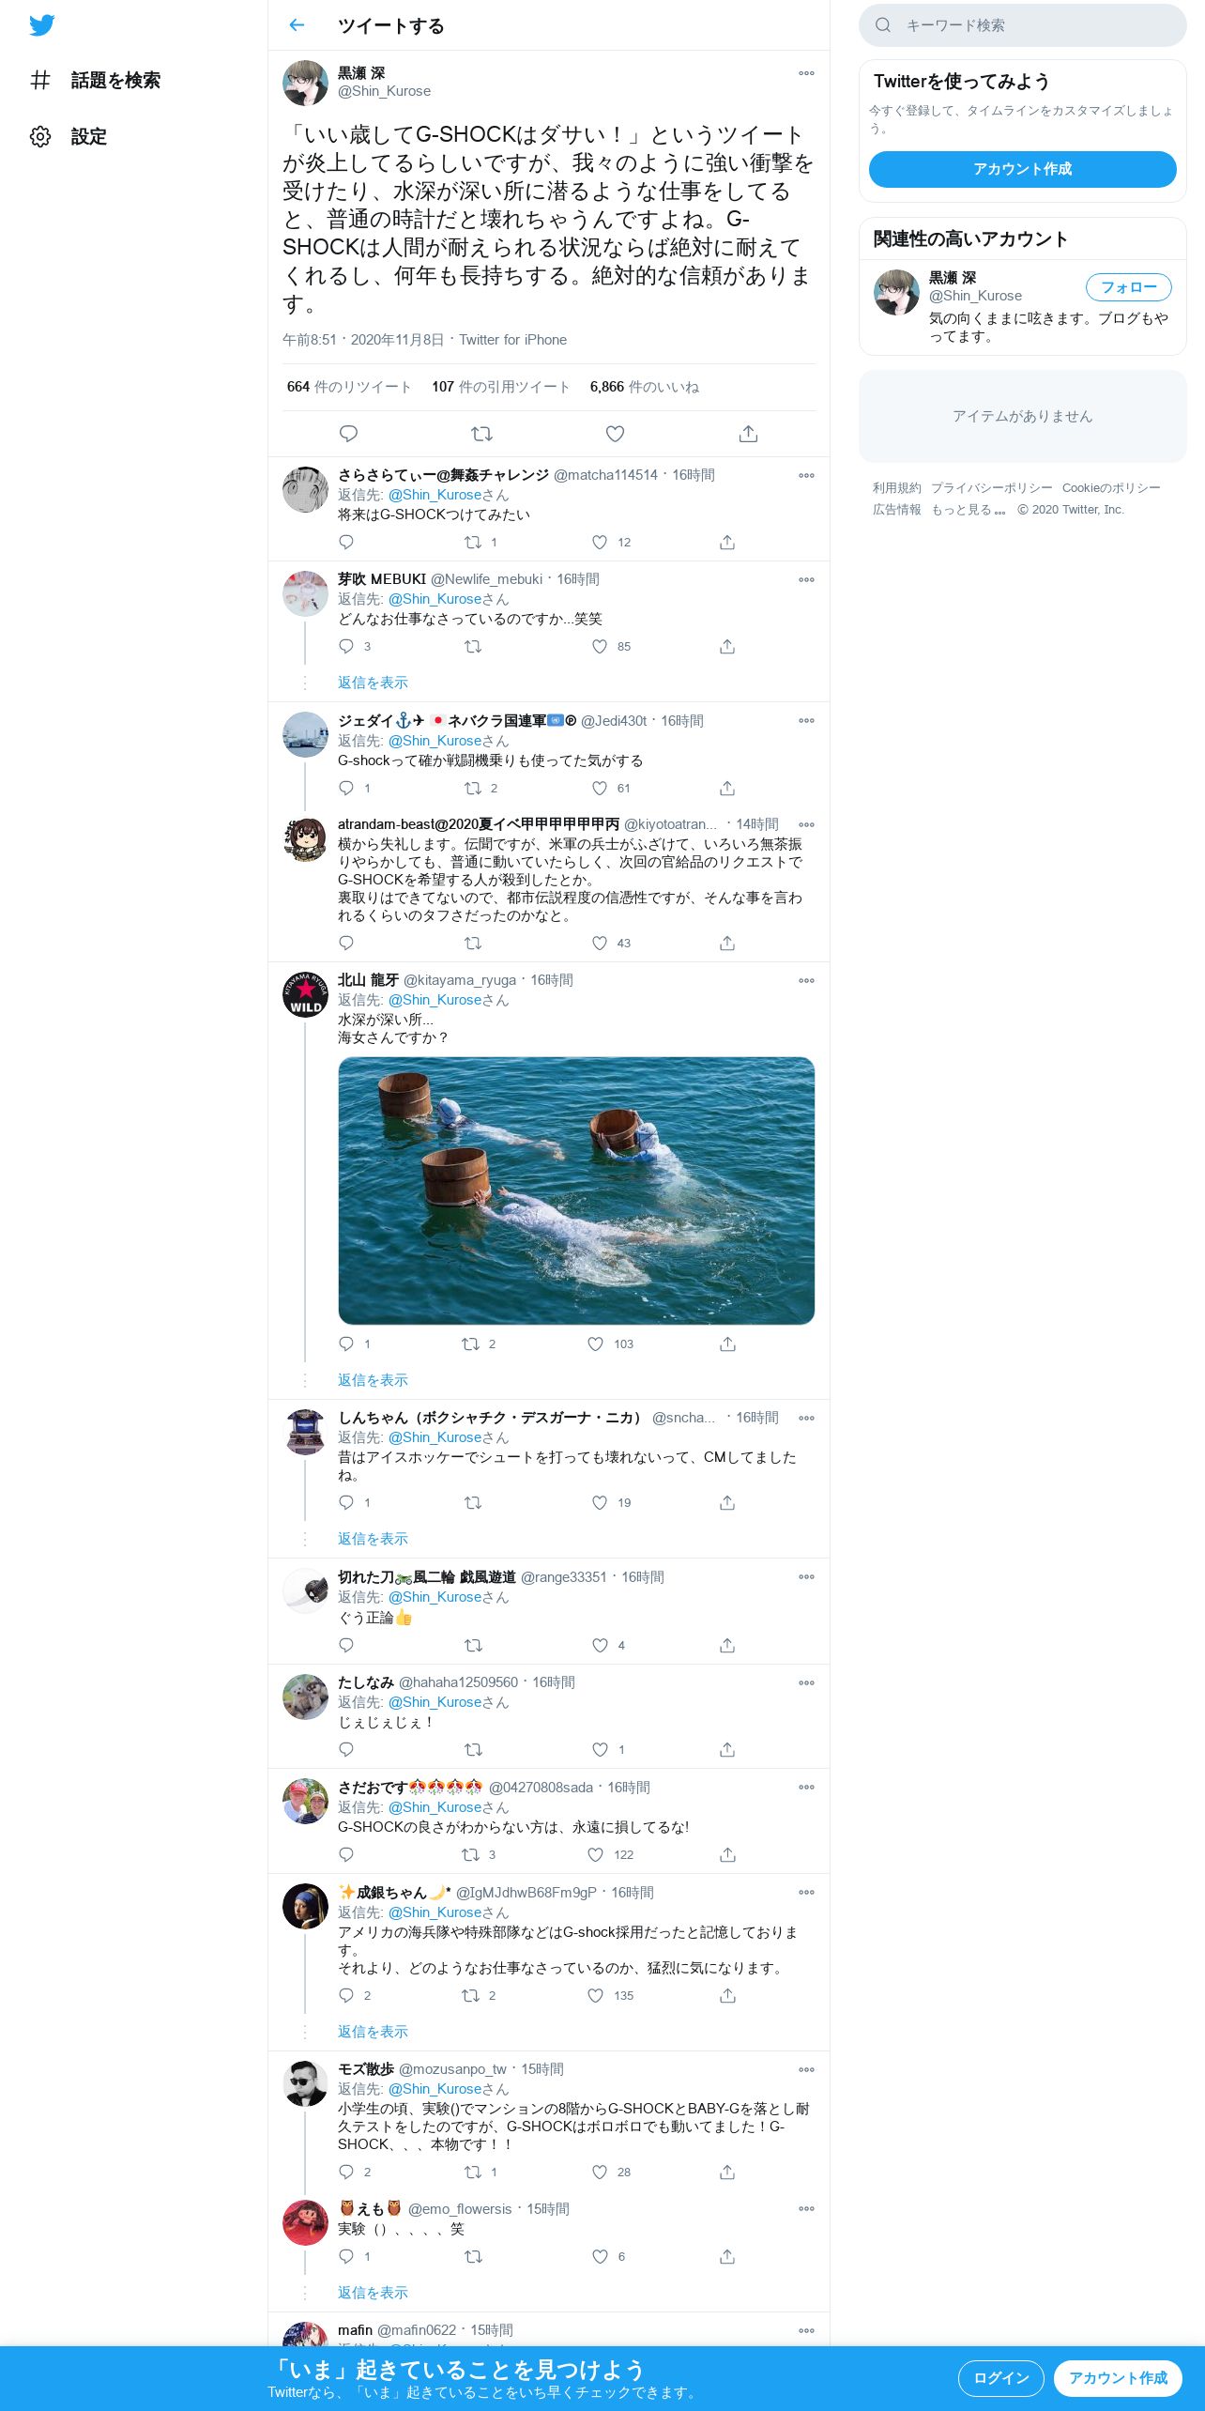This screenshot has width=1205, height=2411.
Task: Follow 黒瀬 深 with フォロー button
Action: point(1128,287)
